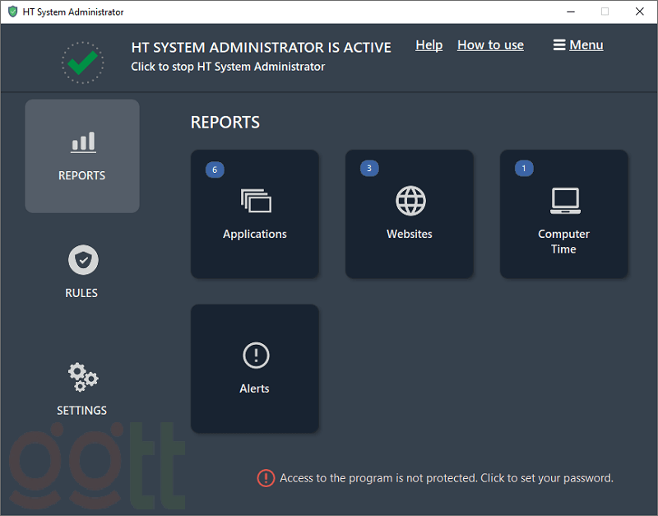The height and width of the screenshot is (516, 658).
Task: Open the hamburger Menu dropdown
Action: (x=578, y=45)
